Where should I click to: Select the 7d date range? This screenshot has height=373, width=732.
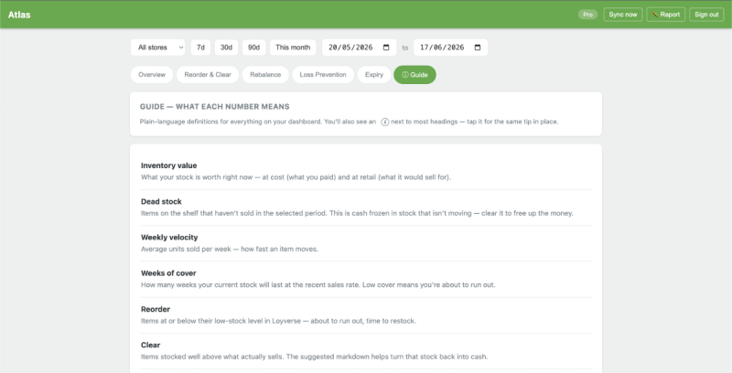point(200,48)
